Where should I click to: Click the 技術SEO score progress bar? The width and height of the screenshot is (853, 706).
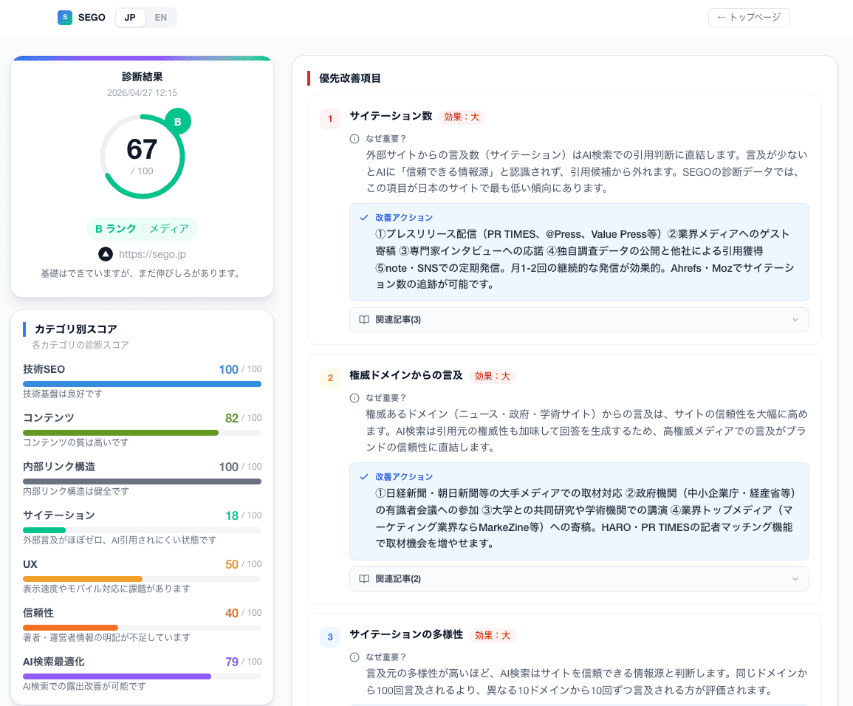click(x=142, y=383)
